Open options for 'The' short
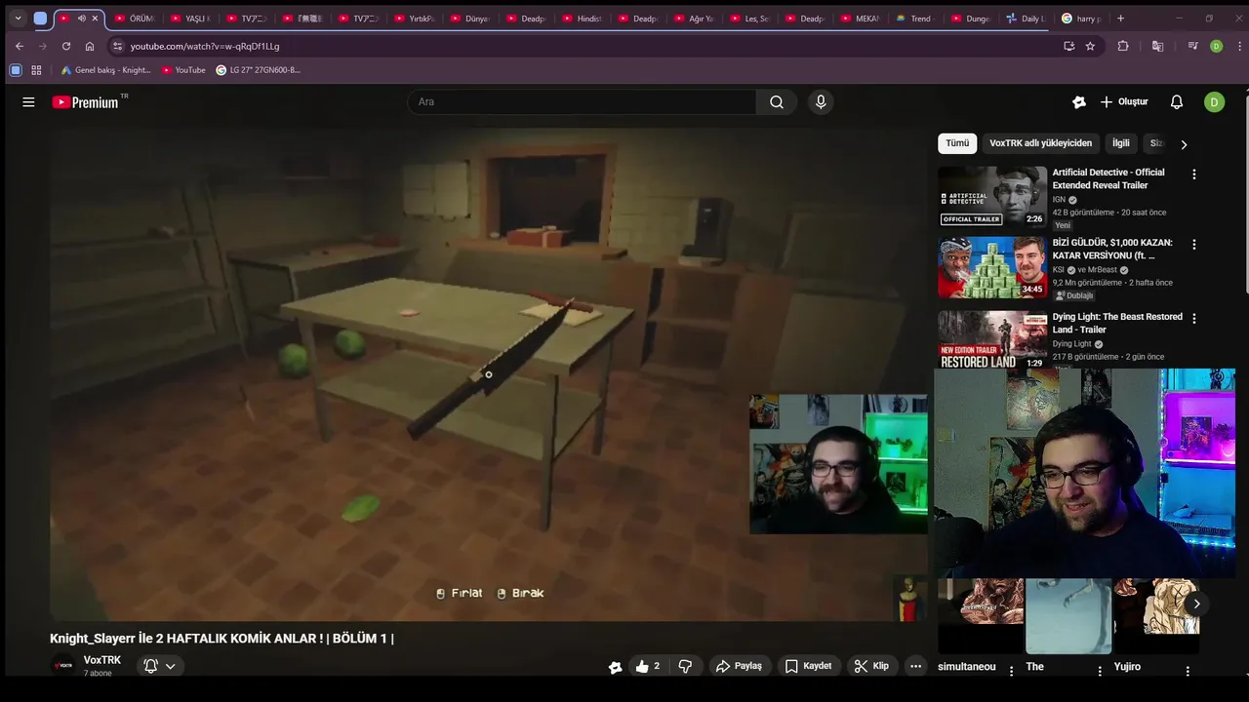1249x702 pixels. tap(1100, 671)
